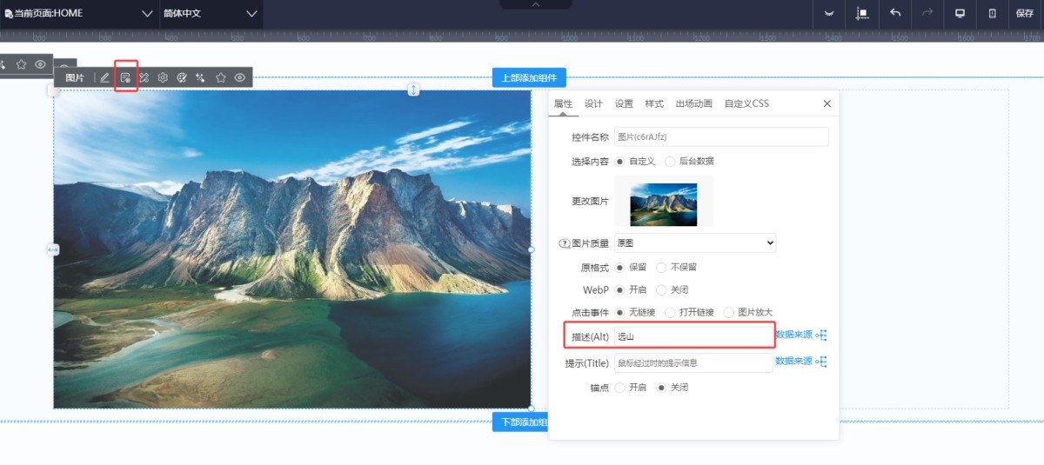
Task: Click the 保存 save button
Action: coord(1025,13)
